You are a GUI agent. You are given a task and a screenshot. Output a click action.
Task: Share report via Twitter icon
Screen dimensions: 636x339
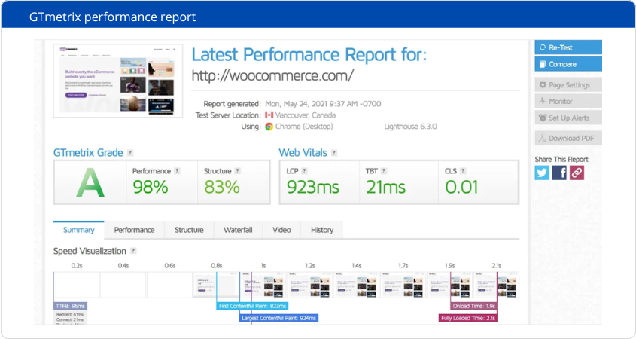[x=542, y=173]
